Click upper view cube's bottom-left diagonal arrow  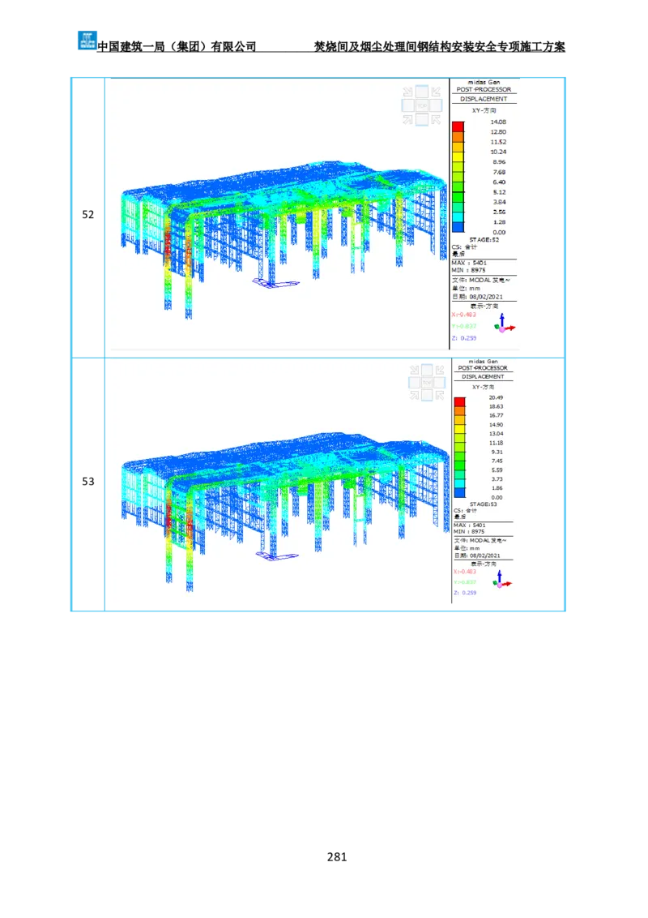pos(407,120)
